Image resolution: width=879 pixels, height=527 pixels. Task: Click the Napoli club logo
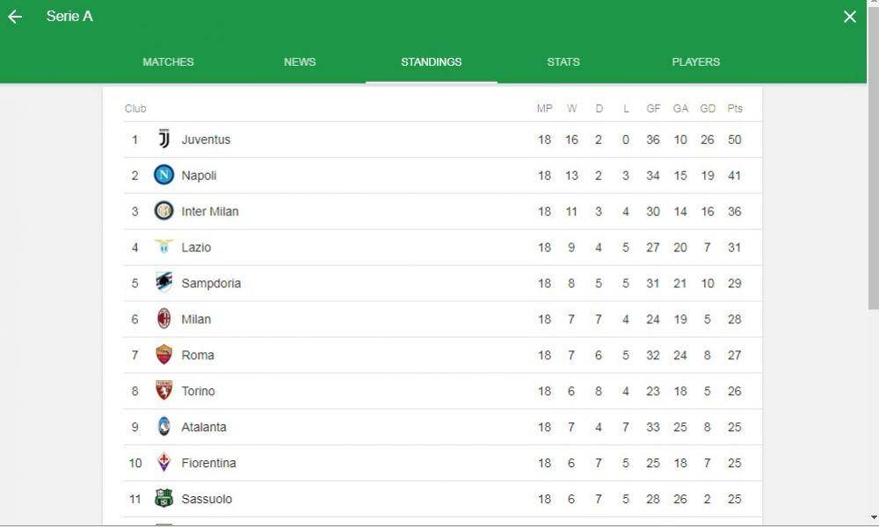163,175
